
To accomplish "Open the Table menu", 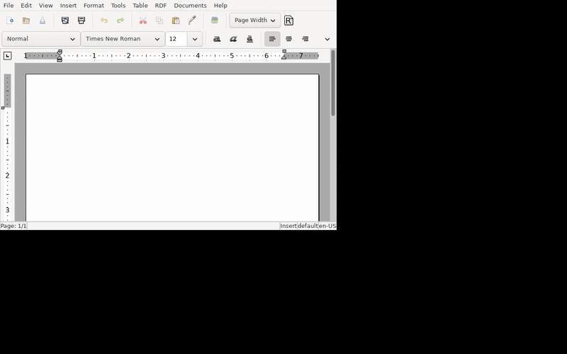I will [140, 6].
